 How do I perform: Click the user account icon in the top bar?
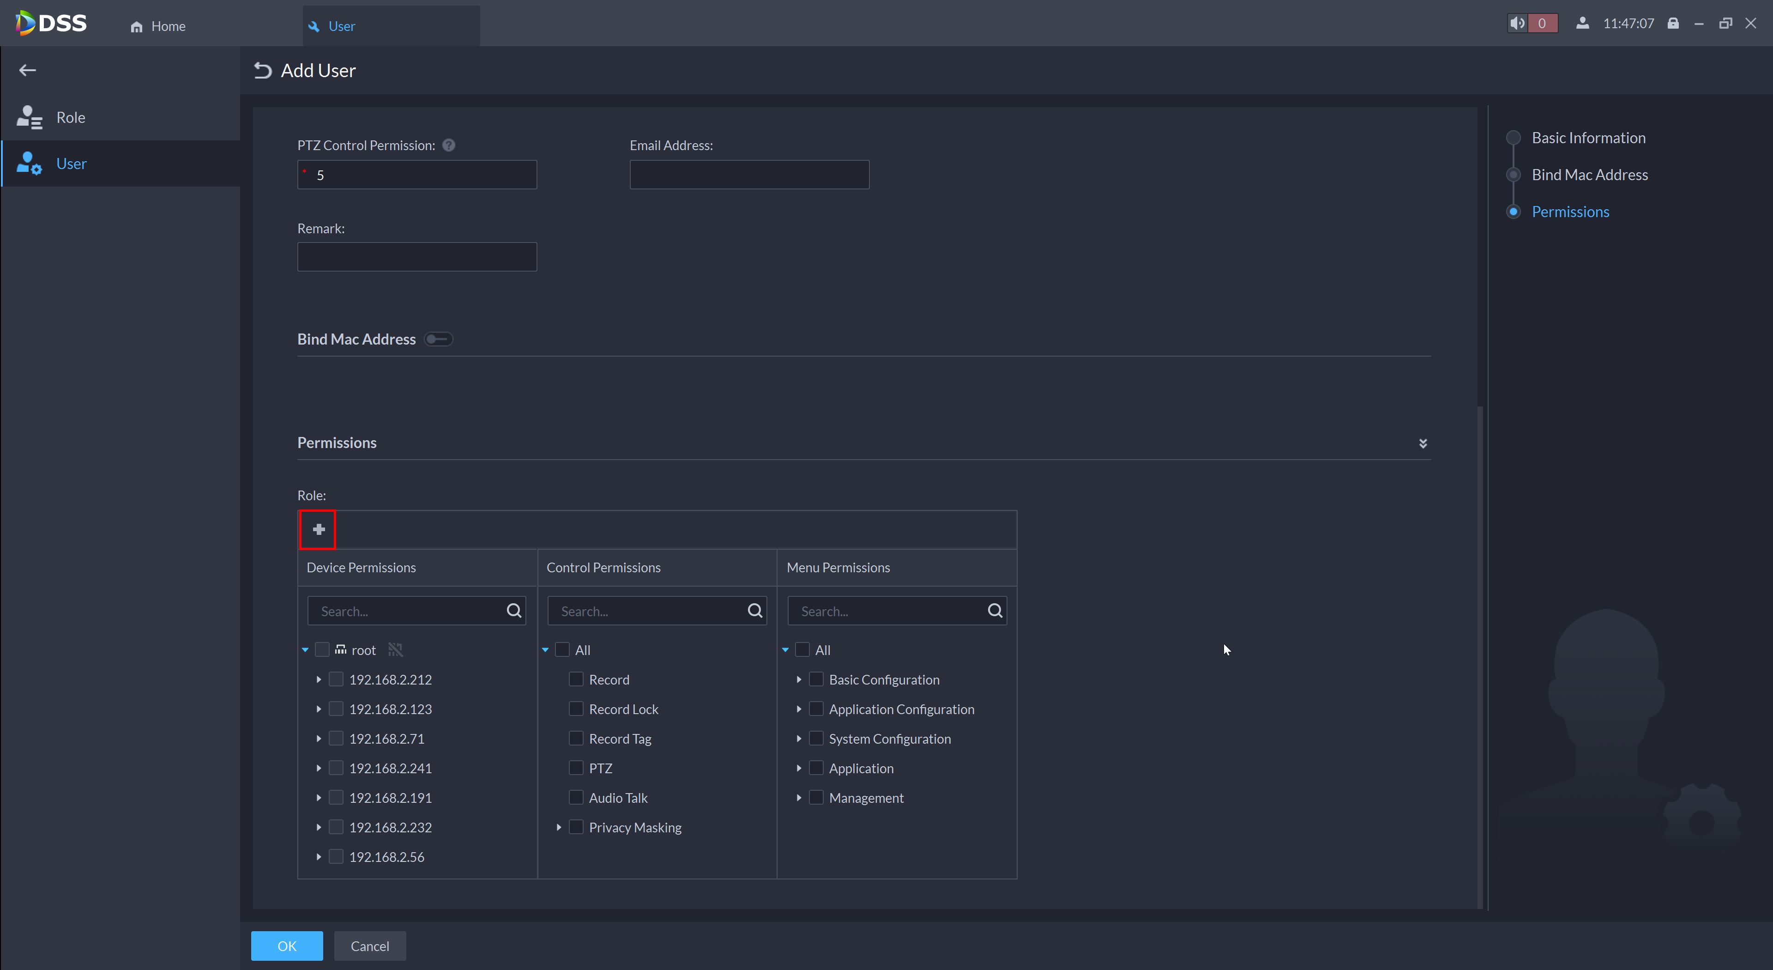[x=1582, y=24]
